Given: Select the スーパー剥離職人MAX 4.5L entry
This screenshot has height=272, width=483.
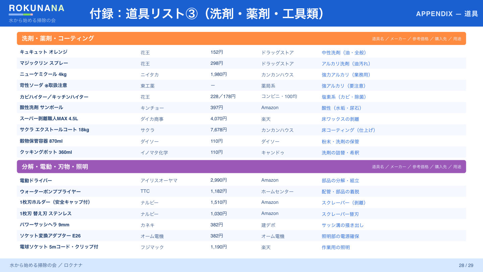Looking at the screenshot, I should click(49, 119).
